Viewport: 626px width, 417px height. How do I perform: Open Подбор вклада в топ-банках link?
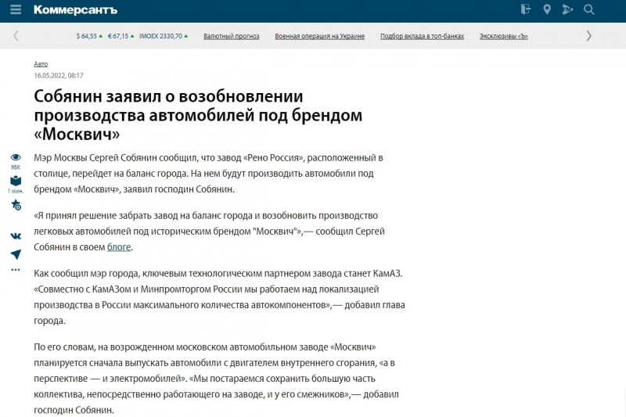click(x=422, y=36)
